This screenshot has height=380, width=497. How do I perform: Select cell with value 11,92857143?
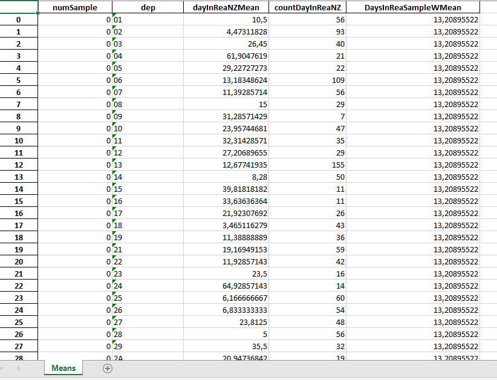[226, 261]
